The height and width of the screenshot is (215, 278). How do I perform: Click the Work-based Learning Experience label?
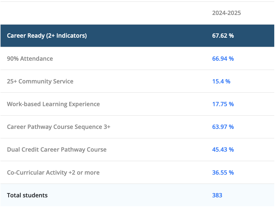tap(53, 104)
